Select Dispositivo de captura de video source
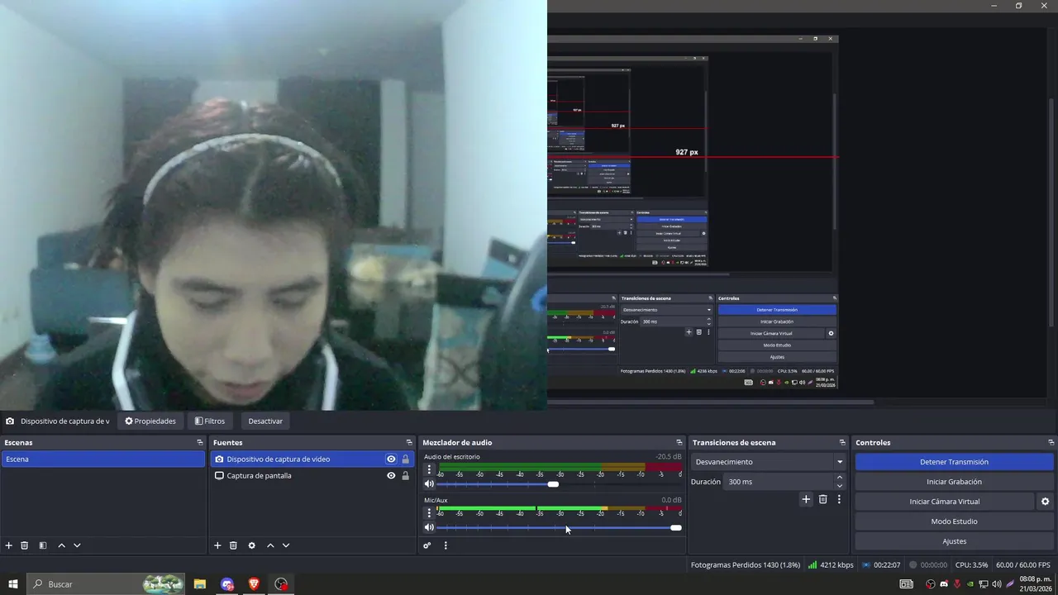 [x=313, y=459]
